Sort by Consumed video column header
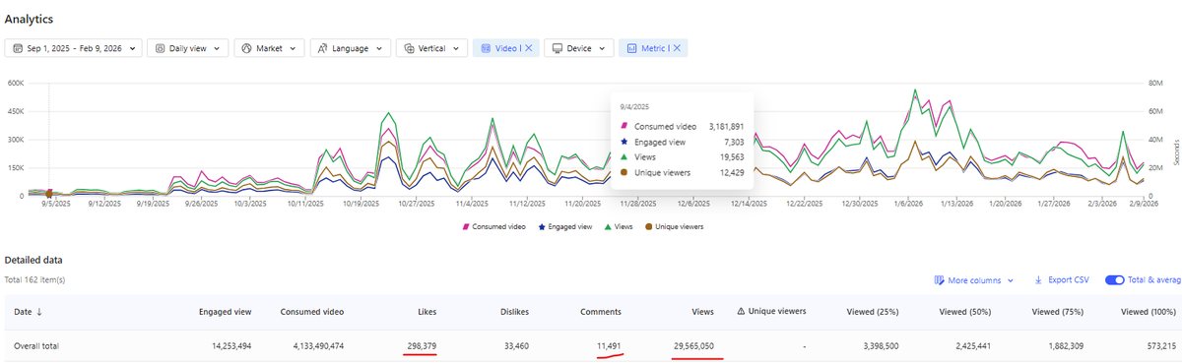Image resolution: width=1182 pixels, height=363 pixels. pos(311,311)
